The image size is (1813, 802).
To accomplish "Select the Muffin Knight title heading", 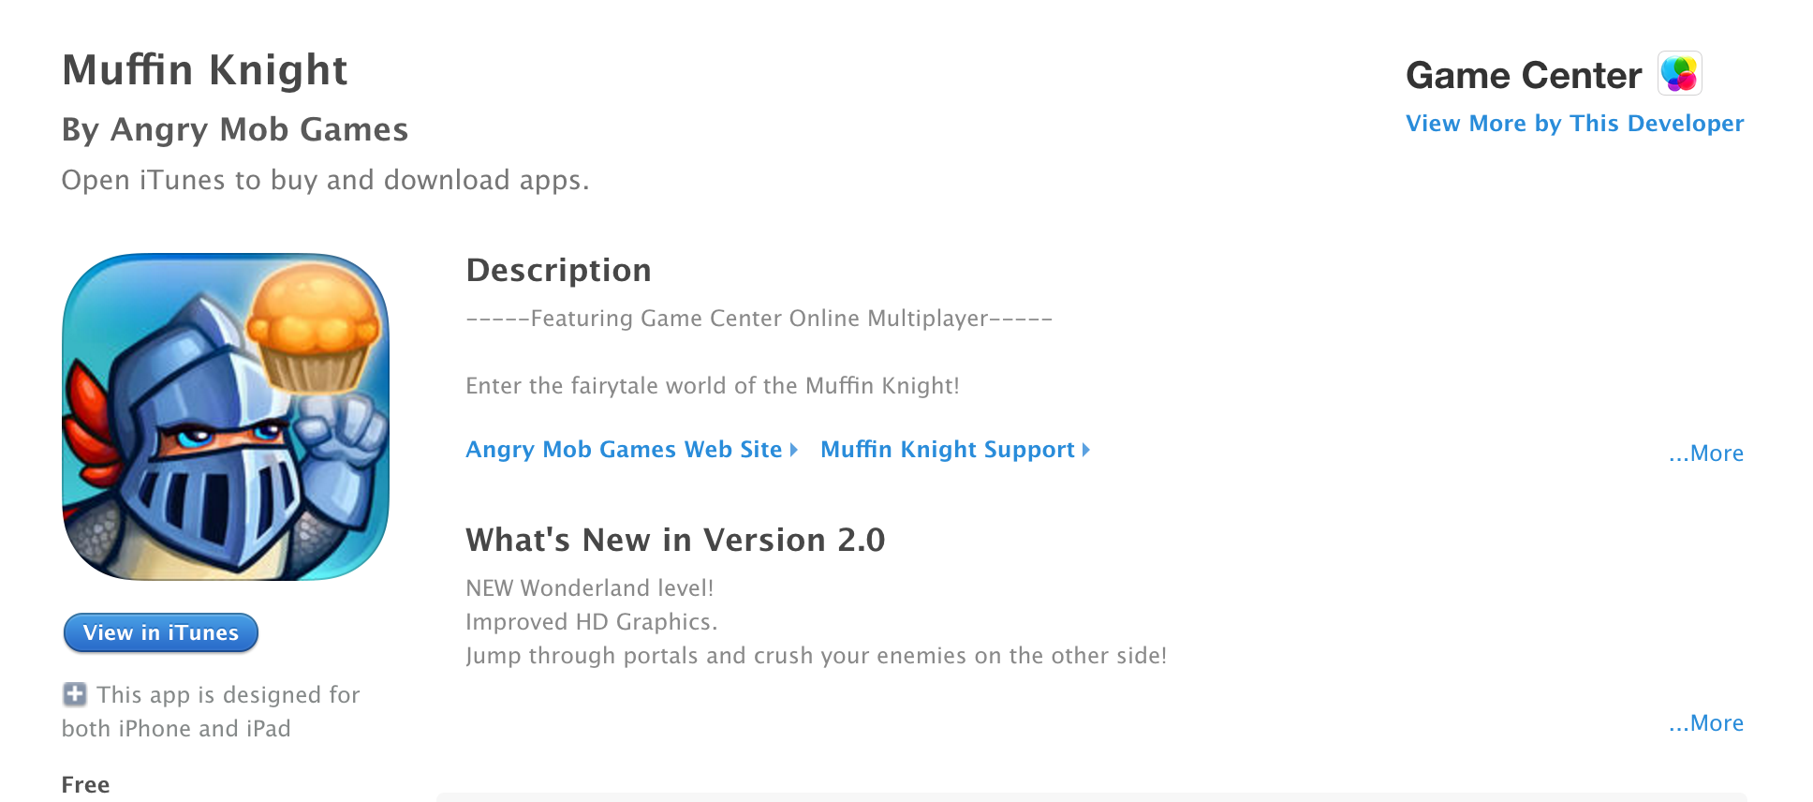I will pos(205,69).
